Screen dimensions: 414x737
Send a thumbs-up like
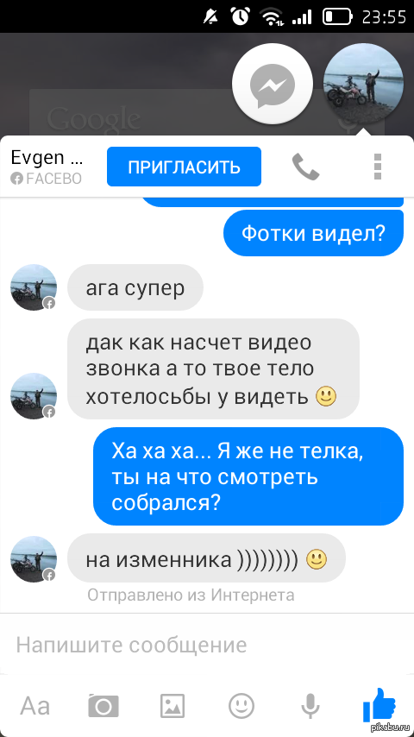tap(379, 704)
